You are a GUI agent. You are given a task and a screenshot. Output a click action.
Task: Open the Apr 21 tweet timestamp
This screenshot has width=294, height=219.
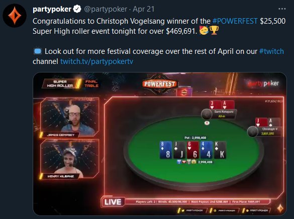tap(143, 9)
